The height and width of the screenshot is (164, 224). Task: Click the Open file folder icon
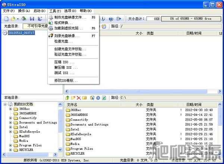(x=13, y=19)
